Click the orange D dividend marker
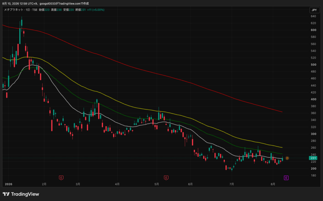323x201 pixels. click(x=287, y=158)
